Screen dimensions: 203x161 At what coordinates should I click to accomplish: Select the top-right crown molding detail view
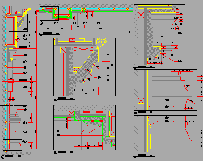159,35
